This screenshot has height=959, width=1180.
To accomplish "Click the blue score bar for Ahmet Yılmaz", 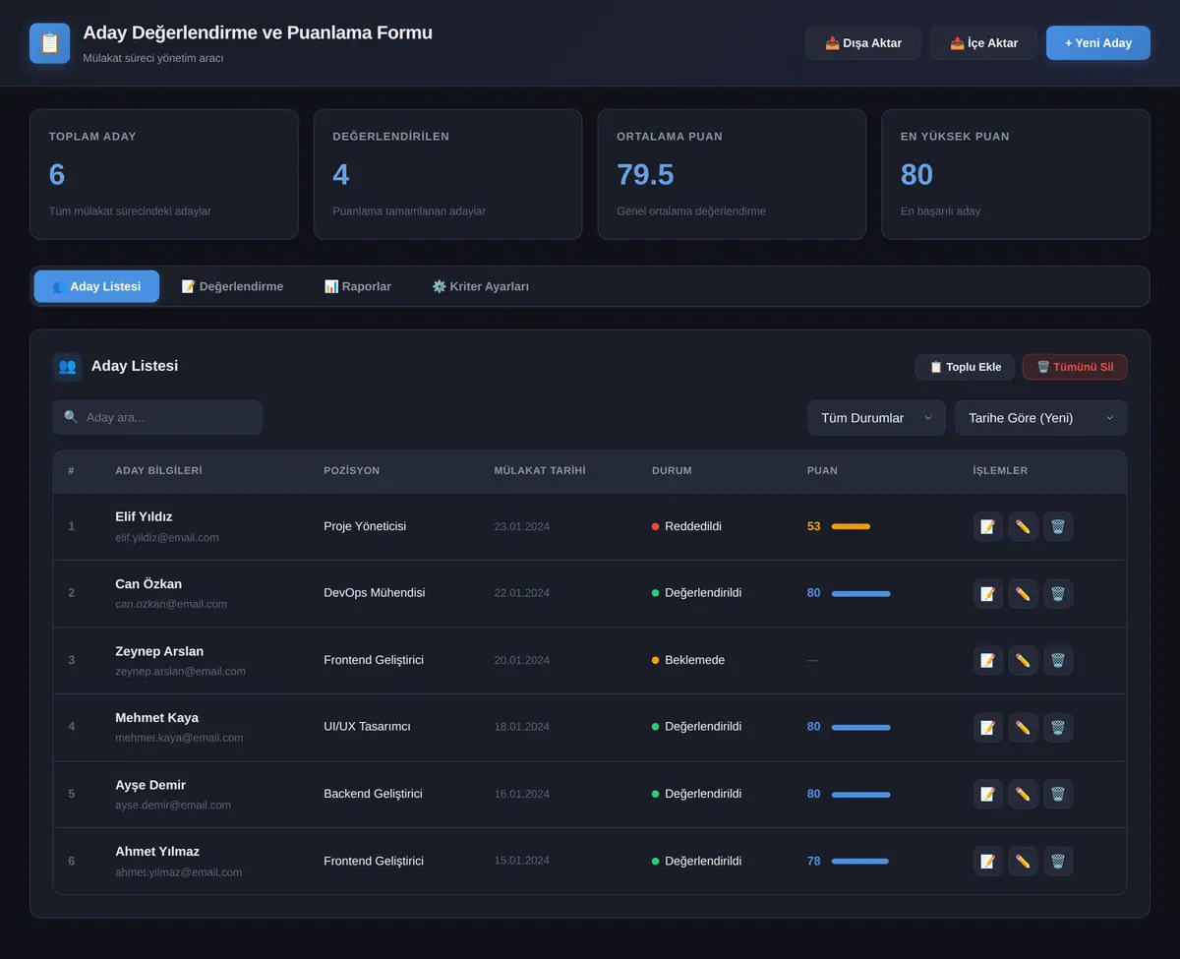I will (859, 861).
